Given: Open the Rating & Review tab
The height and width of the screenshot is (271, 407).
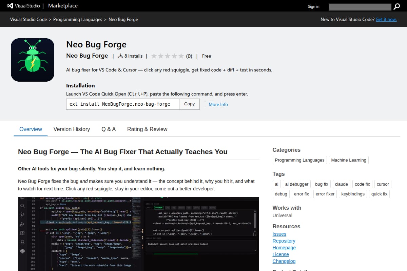Looking at the screenshot, I should pyautogui.click(x=147, y=129).
